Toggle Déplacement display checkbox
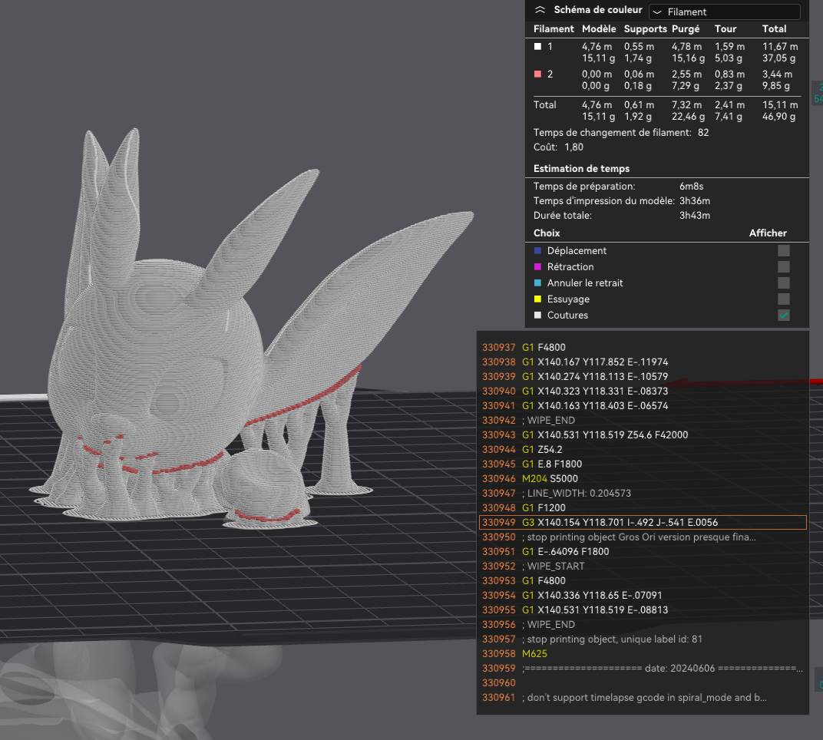Viewport: 823px width, 740px height. [x=784, y=251]
